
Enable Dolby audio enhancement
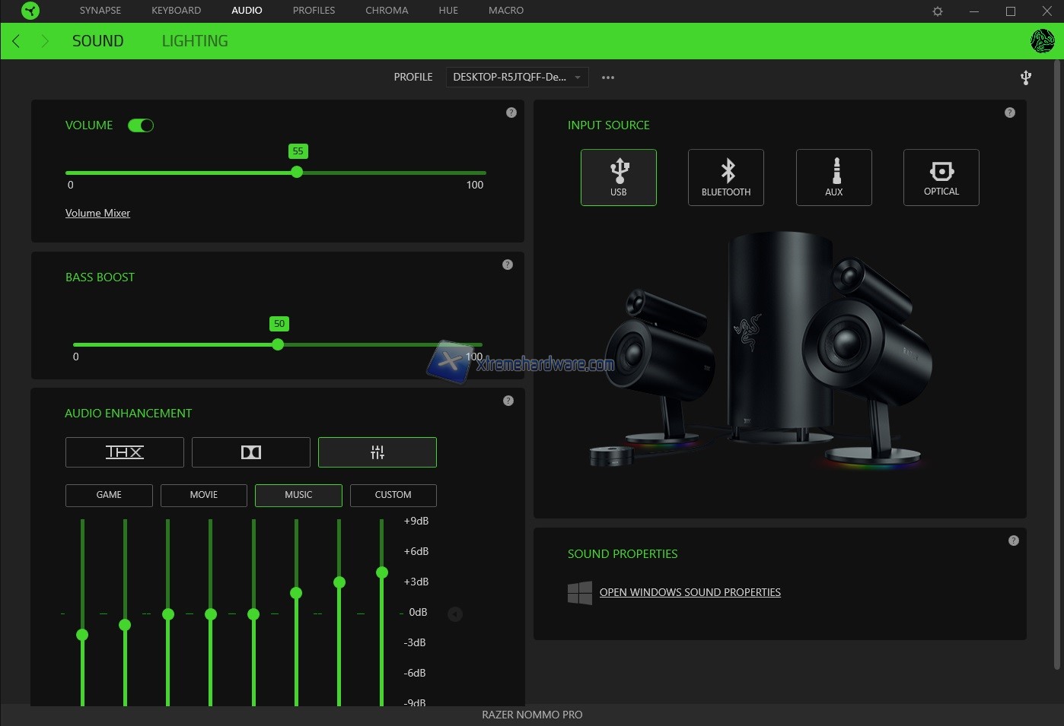(x=250, y=452)
